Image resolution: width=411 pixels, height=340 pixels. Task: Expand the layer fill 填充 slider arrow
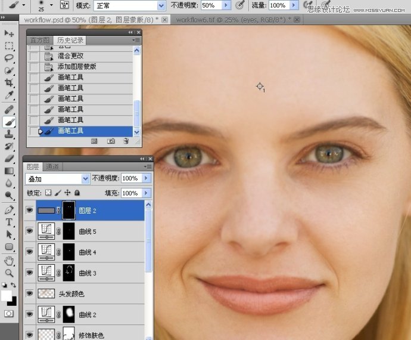[147, 193]
